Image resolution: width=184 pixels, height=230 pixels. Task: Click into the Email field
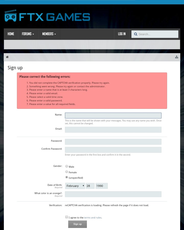tap(113, 130)
